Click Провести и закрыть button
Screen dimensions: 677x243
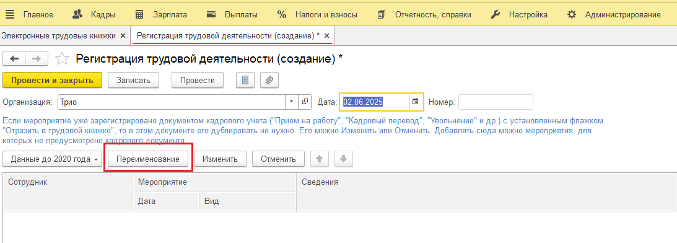[x=52, y=80]
